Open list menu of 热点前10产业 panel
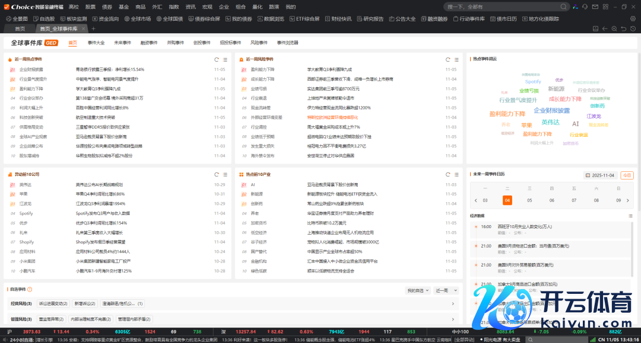This screenshot has width=641, height=343. click(x=456, y=174)
